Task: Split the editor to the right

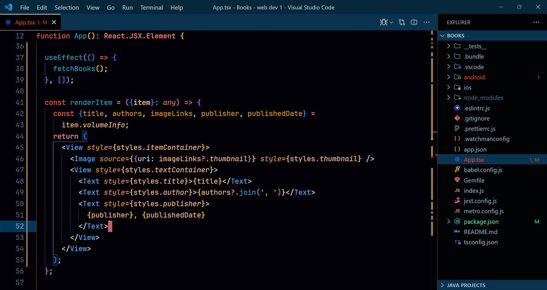Action: (414, 22)
